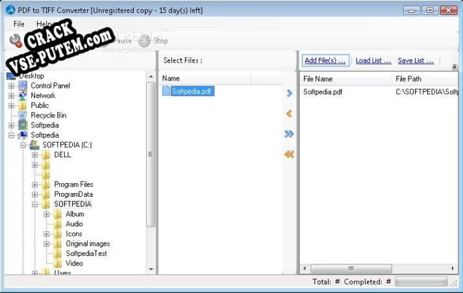Click Add File(s) button
This screenshot has width=463, height=293.
pos(325,60)
